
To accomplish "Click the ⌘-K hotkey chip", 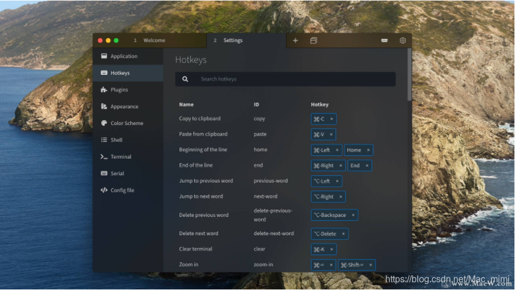I will click(324, 249).
